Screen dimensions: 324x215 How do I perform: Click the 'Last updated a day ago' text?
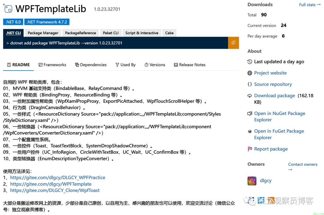click(x=279, y=62)
